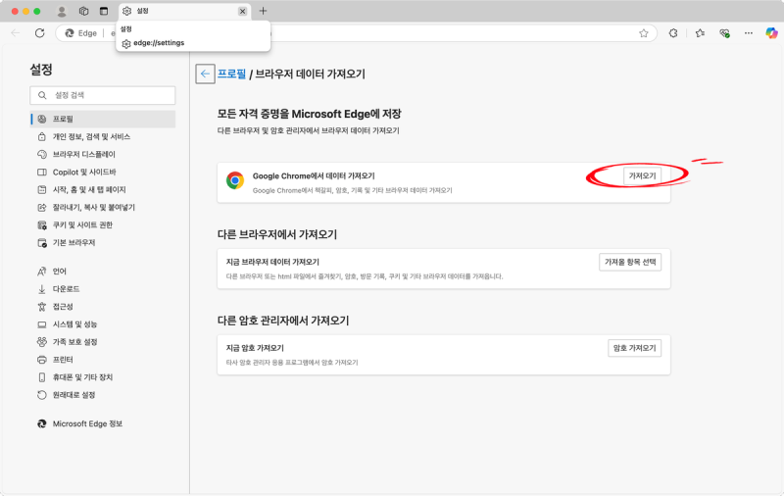Select 프로필 in the settings sidebar
The image size is (784, 496).
pos(103,119)
